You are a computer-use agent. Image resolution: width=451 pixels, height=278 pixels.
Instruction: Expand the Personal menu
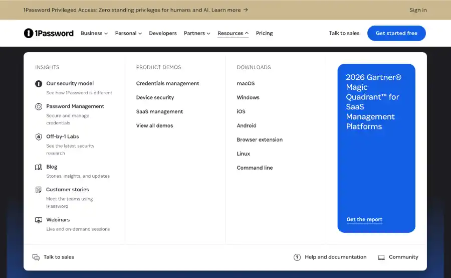[128, 33]
